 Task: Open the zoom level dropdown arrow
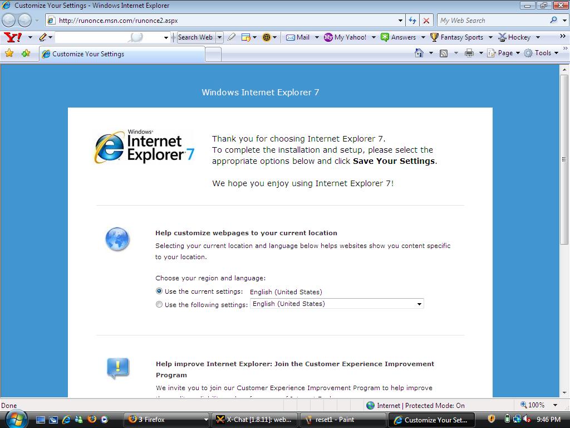click(x=555, y=405)
